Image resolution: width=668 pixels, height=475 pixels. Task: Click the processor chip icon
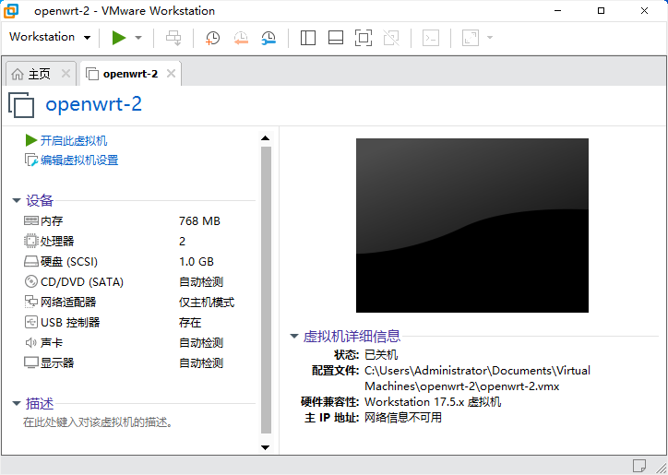tap(31, 241)
